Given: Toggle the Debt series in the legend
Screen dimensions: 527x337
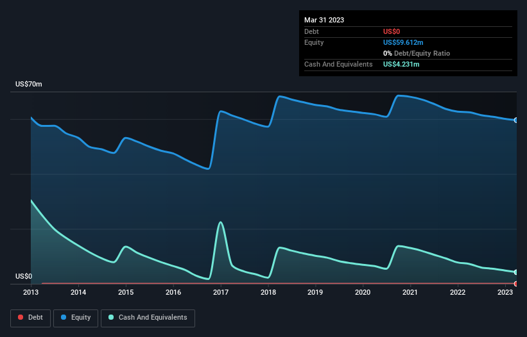Looking at the screenshot, I should coord(30,318).
